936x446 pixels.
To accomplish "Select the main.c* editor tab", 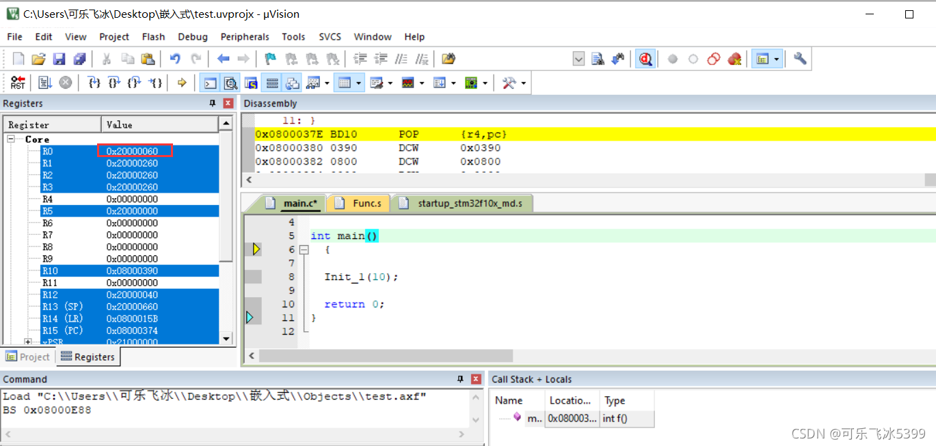I will [292, 203].
